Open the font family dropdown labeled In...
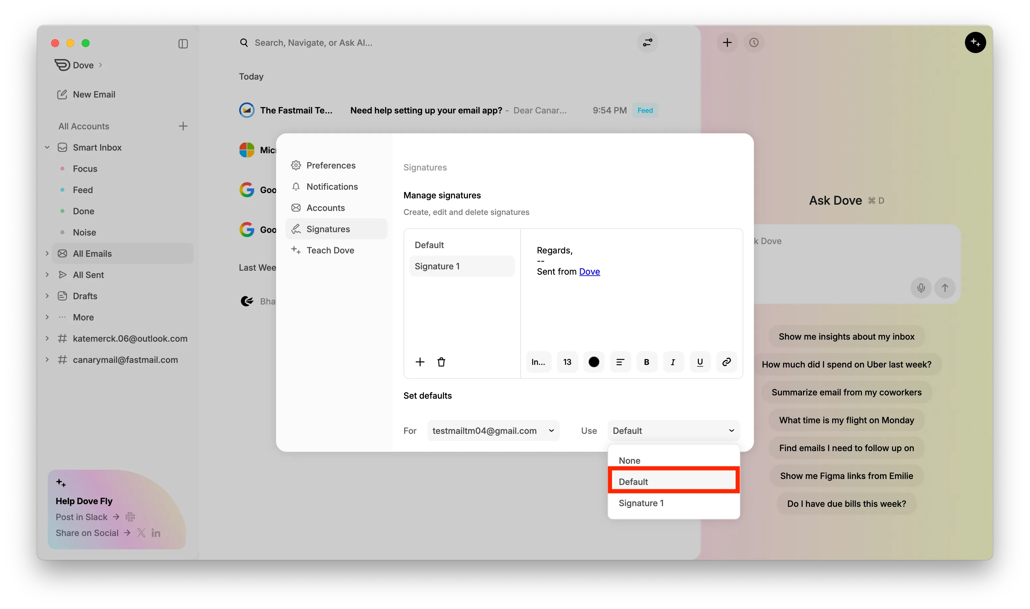The width and height of the screenshot is (1030, 609). tap(538, 362)
